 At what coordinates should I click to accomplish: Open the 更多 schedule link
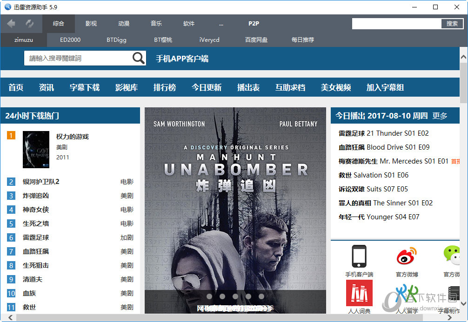pyautogui.click(x=440, y=116)
